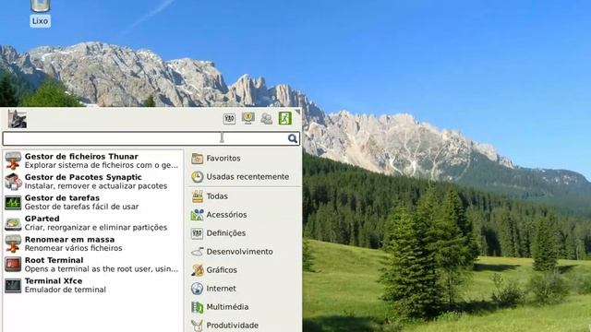Screen dimensions: 591x332
Task: Open the Definições category
Action: [244, 233]
